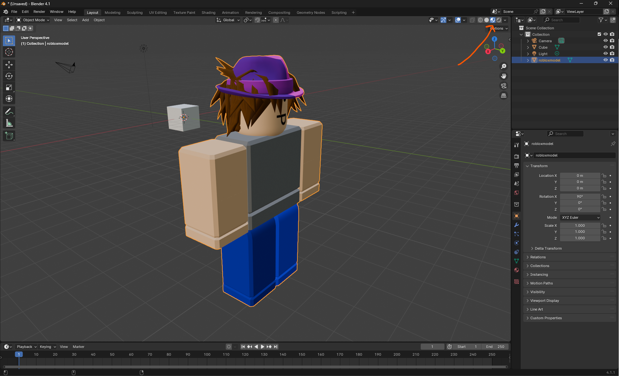The width and height of the screenshot is (619, 376).
Task: Switch to the Shading workspace tab
Action: coord(208,13)
